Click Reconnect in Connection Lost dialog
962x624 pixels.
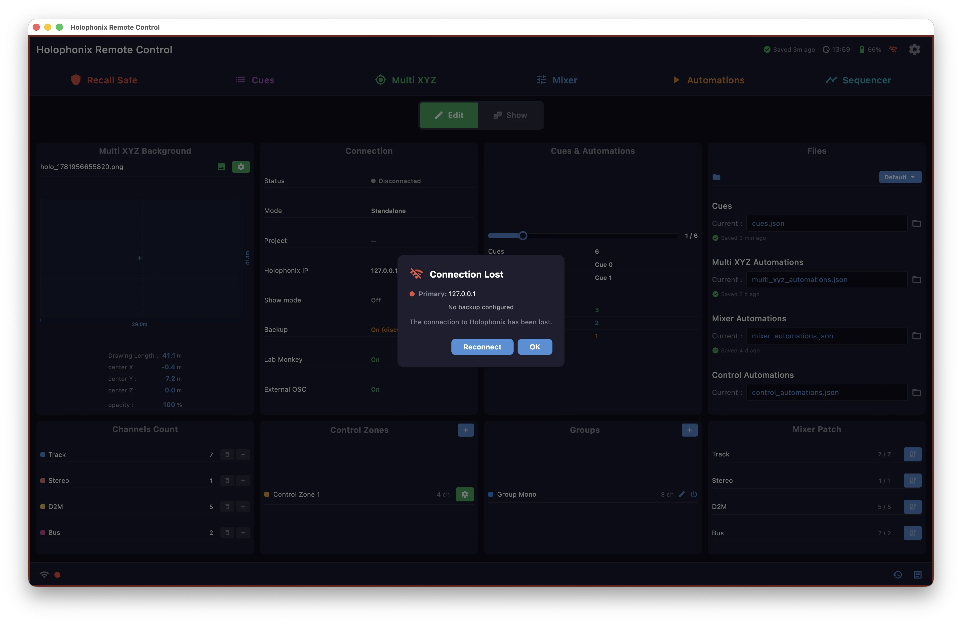pyautogui.click(x=482, y=347)
